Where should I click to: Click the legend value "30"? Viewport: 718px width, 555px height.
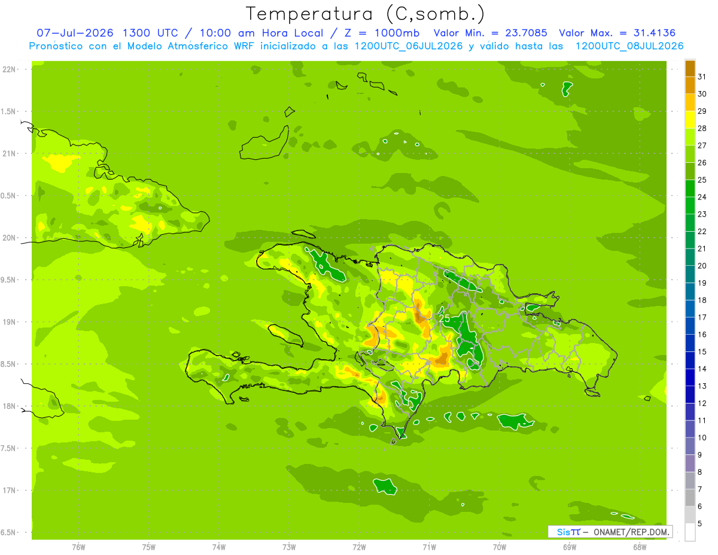[x=702, y=94]
